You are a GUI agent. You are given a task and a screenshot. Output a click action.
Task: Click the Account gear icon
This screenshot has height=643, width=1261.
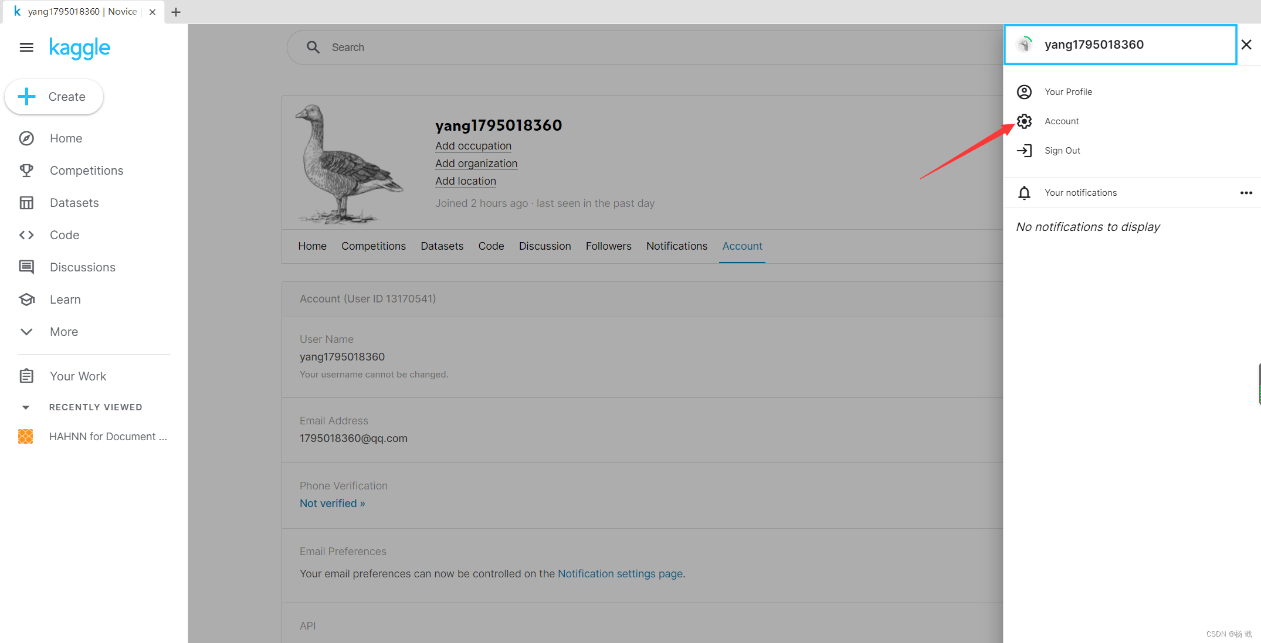coord(1024,121)
